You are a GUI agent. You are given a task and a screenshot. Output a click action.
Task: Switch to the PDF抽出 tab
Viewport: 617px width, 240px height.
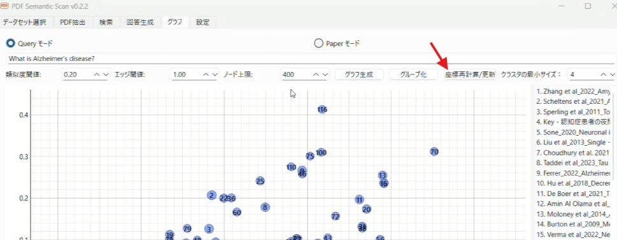coord(73,22)
